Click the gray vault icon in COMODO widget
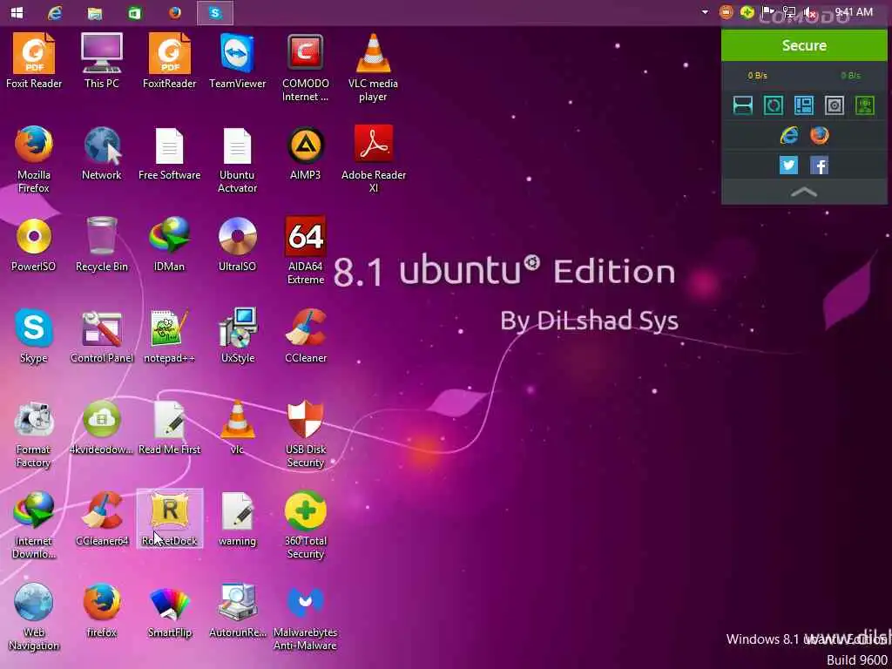The width and height of the screenshot is (892, 669). (835, 105)
